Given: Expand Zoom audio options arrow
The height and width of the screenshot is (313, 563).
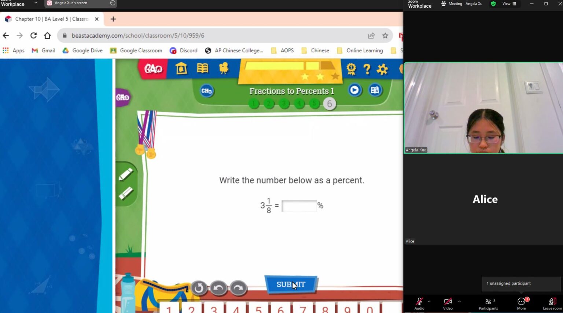Looking at the screenshot, I should 429,301.
